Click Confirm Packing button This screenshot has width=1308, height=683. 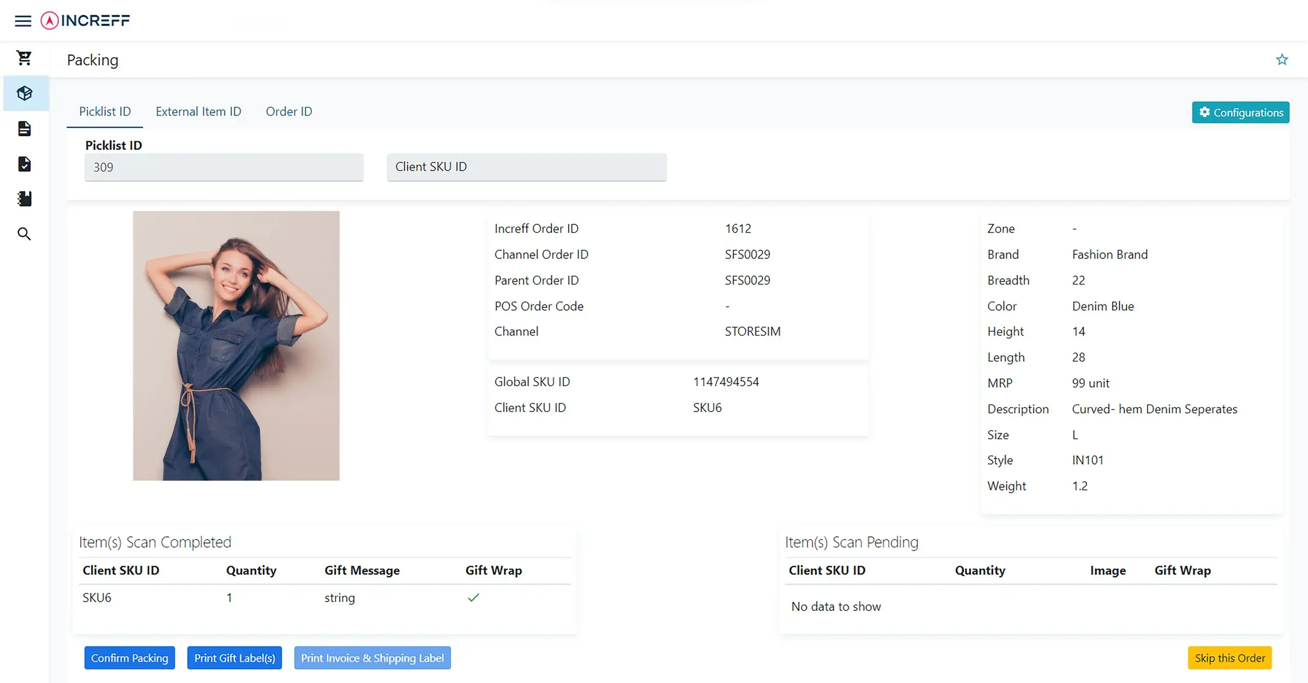pyautogui.click(x=130, y=657)
